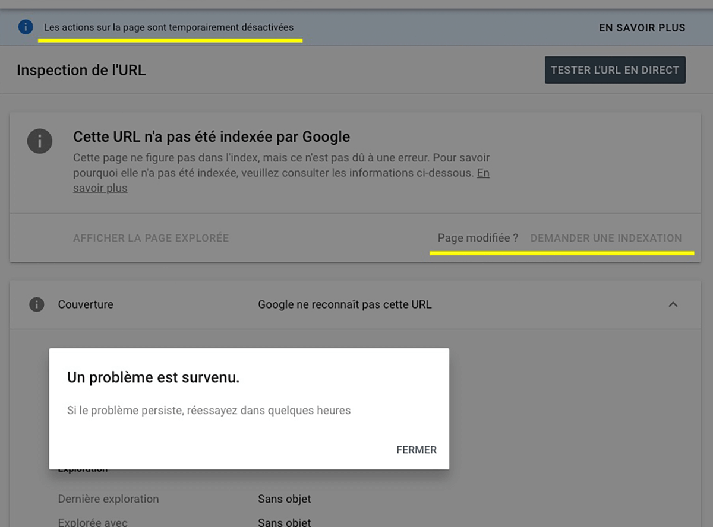Image resolution: width=713 pixels, height=527 pixels.
Task: Click the info icon beside the non-indexed URL message
Action: click(40, 142)
